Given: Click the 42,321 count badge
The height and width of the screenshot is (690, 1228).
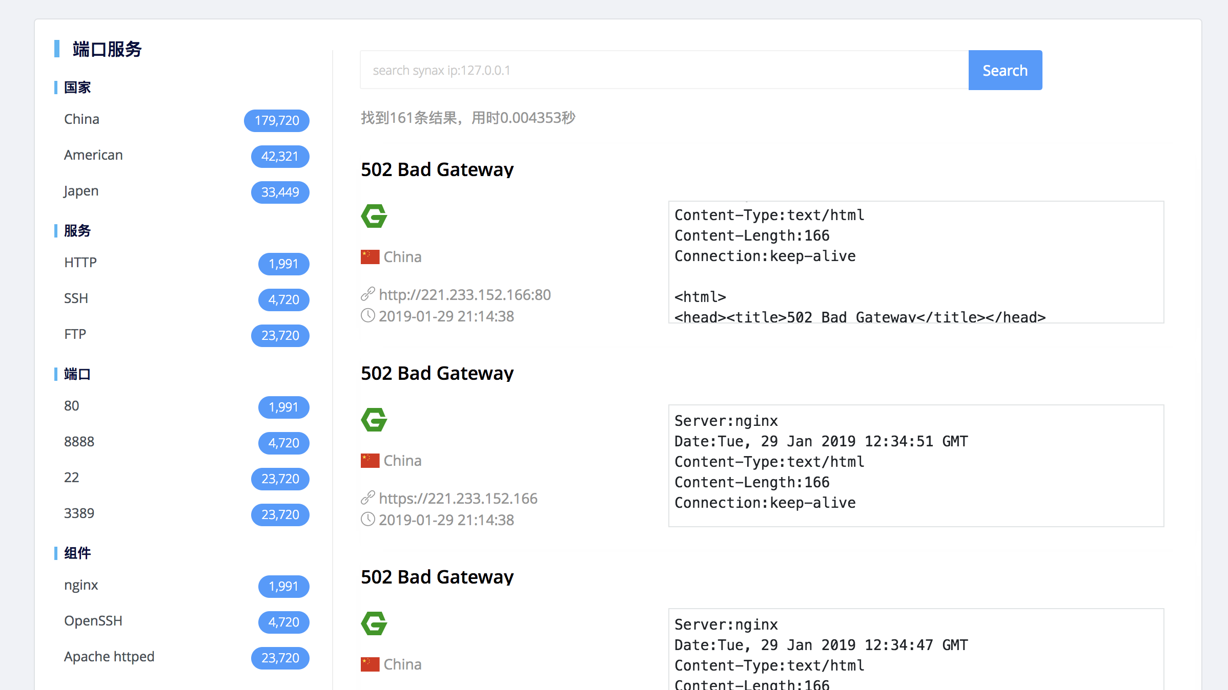Looking at the screenshot, I should tap(280, 156).
